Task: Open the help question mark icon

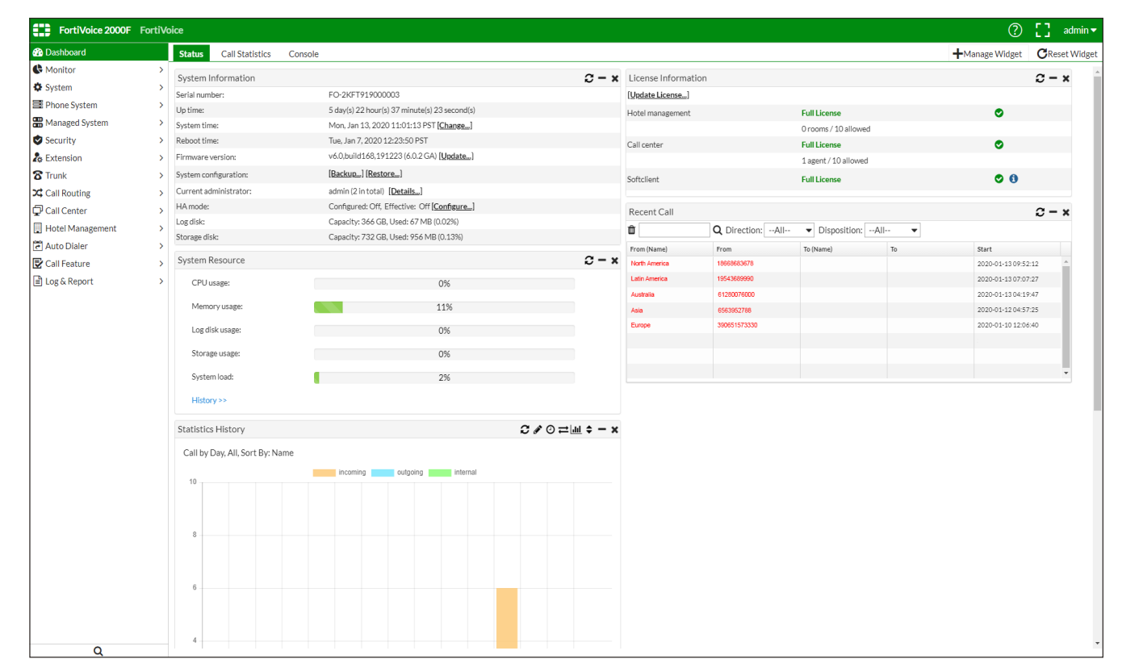Action: click(1015, 31)
